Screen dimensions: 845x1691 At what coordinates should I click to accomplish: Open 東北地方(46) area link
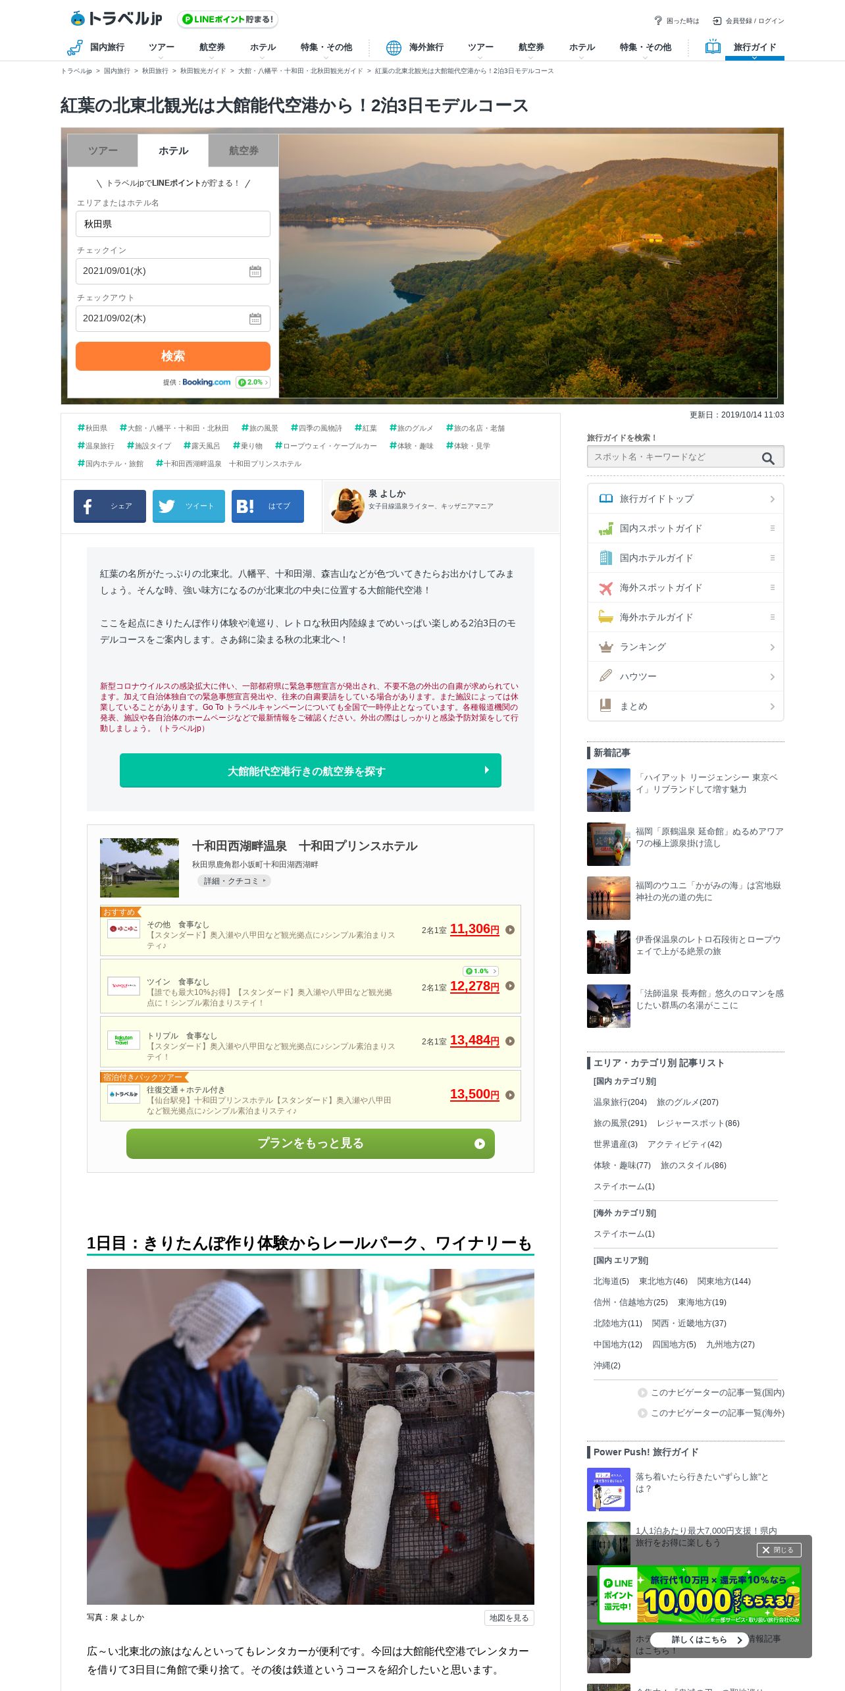click(663, 1281)
